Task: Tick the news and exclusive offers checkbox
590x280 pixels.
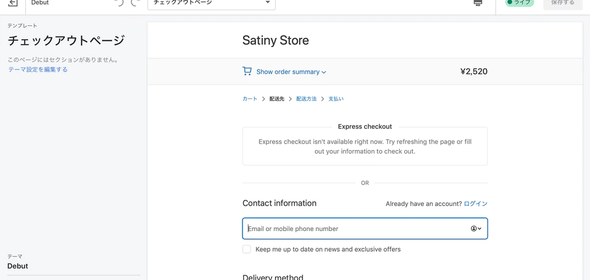Action: [x=247, y=249]
